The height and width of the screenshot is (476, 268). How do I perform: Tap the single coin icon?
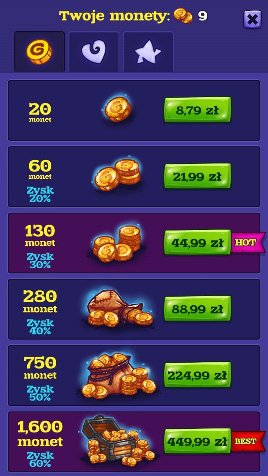[x=117, y=109]
